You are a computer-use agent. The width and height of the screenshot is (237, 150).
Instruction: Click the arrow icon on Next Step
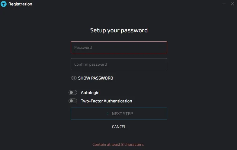pyautogui.click(x=107, y=114)
